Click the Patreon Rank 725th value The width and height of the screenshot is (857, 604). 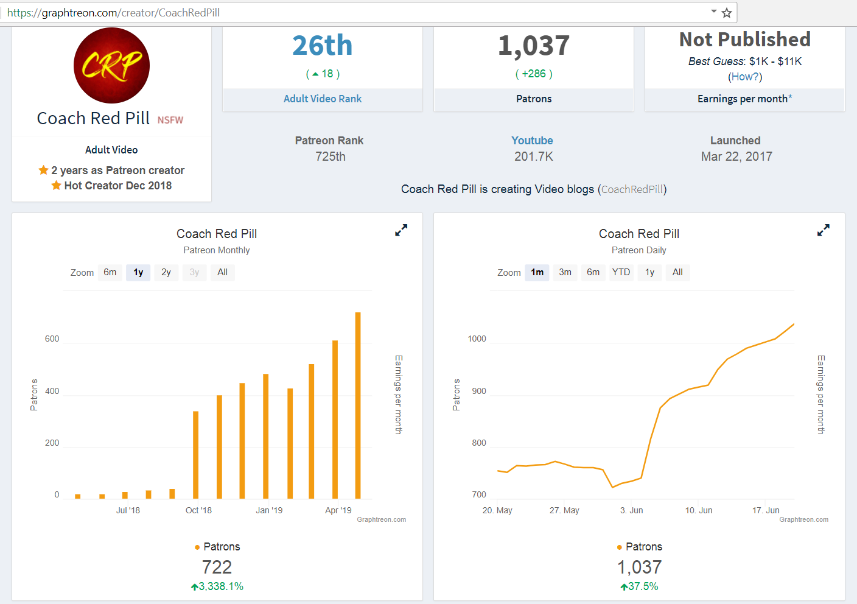coord(330,156)
